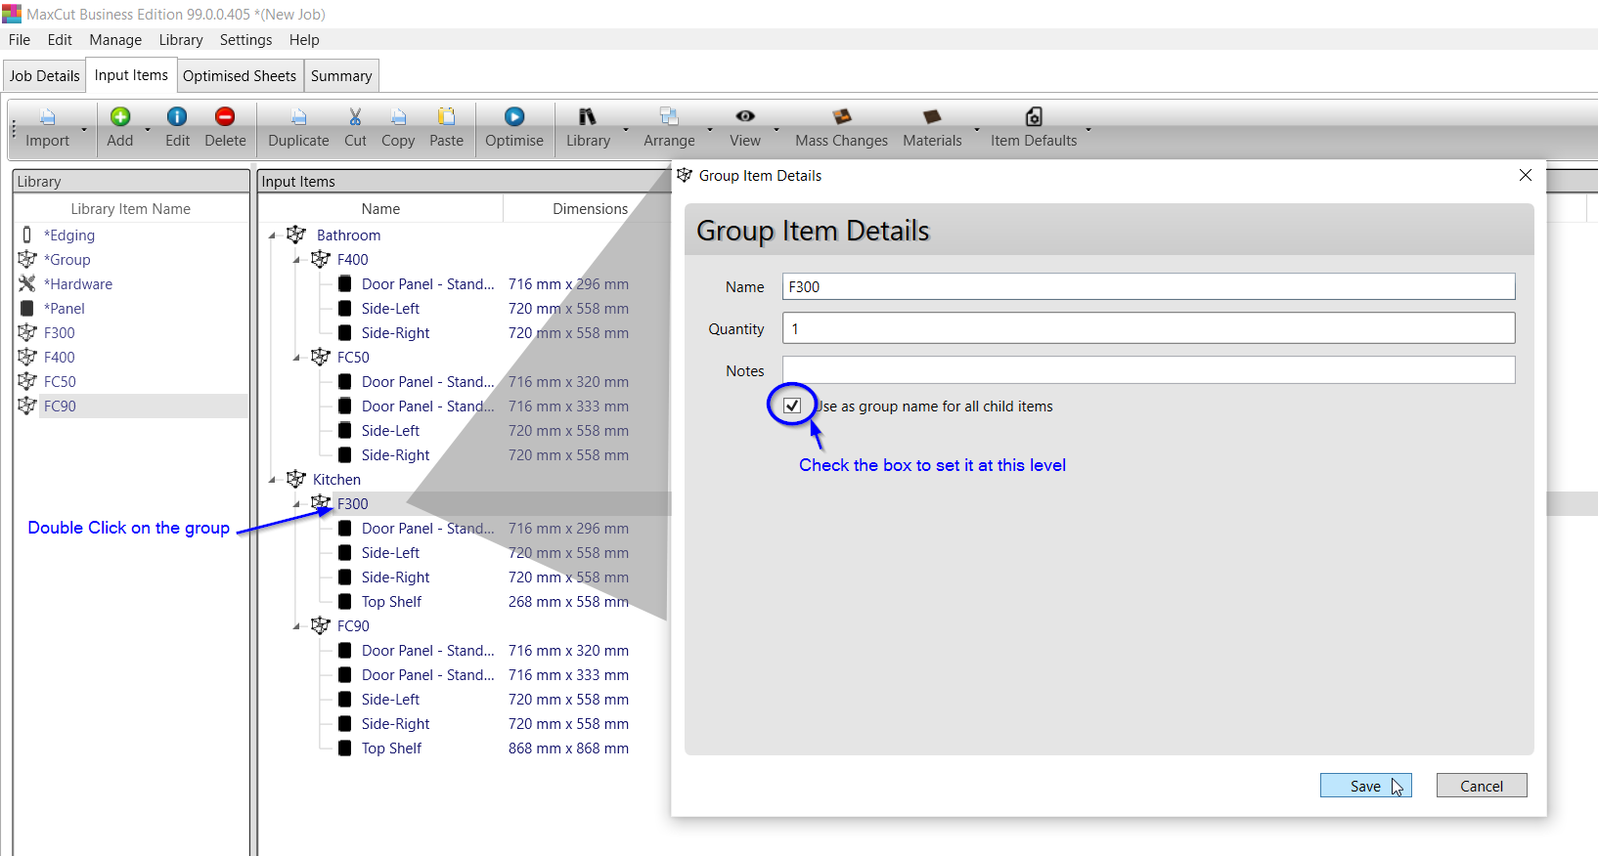Switch to the Optimised Sheets tab
The image size is (1598, 856).
[x=240, y=76]
